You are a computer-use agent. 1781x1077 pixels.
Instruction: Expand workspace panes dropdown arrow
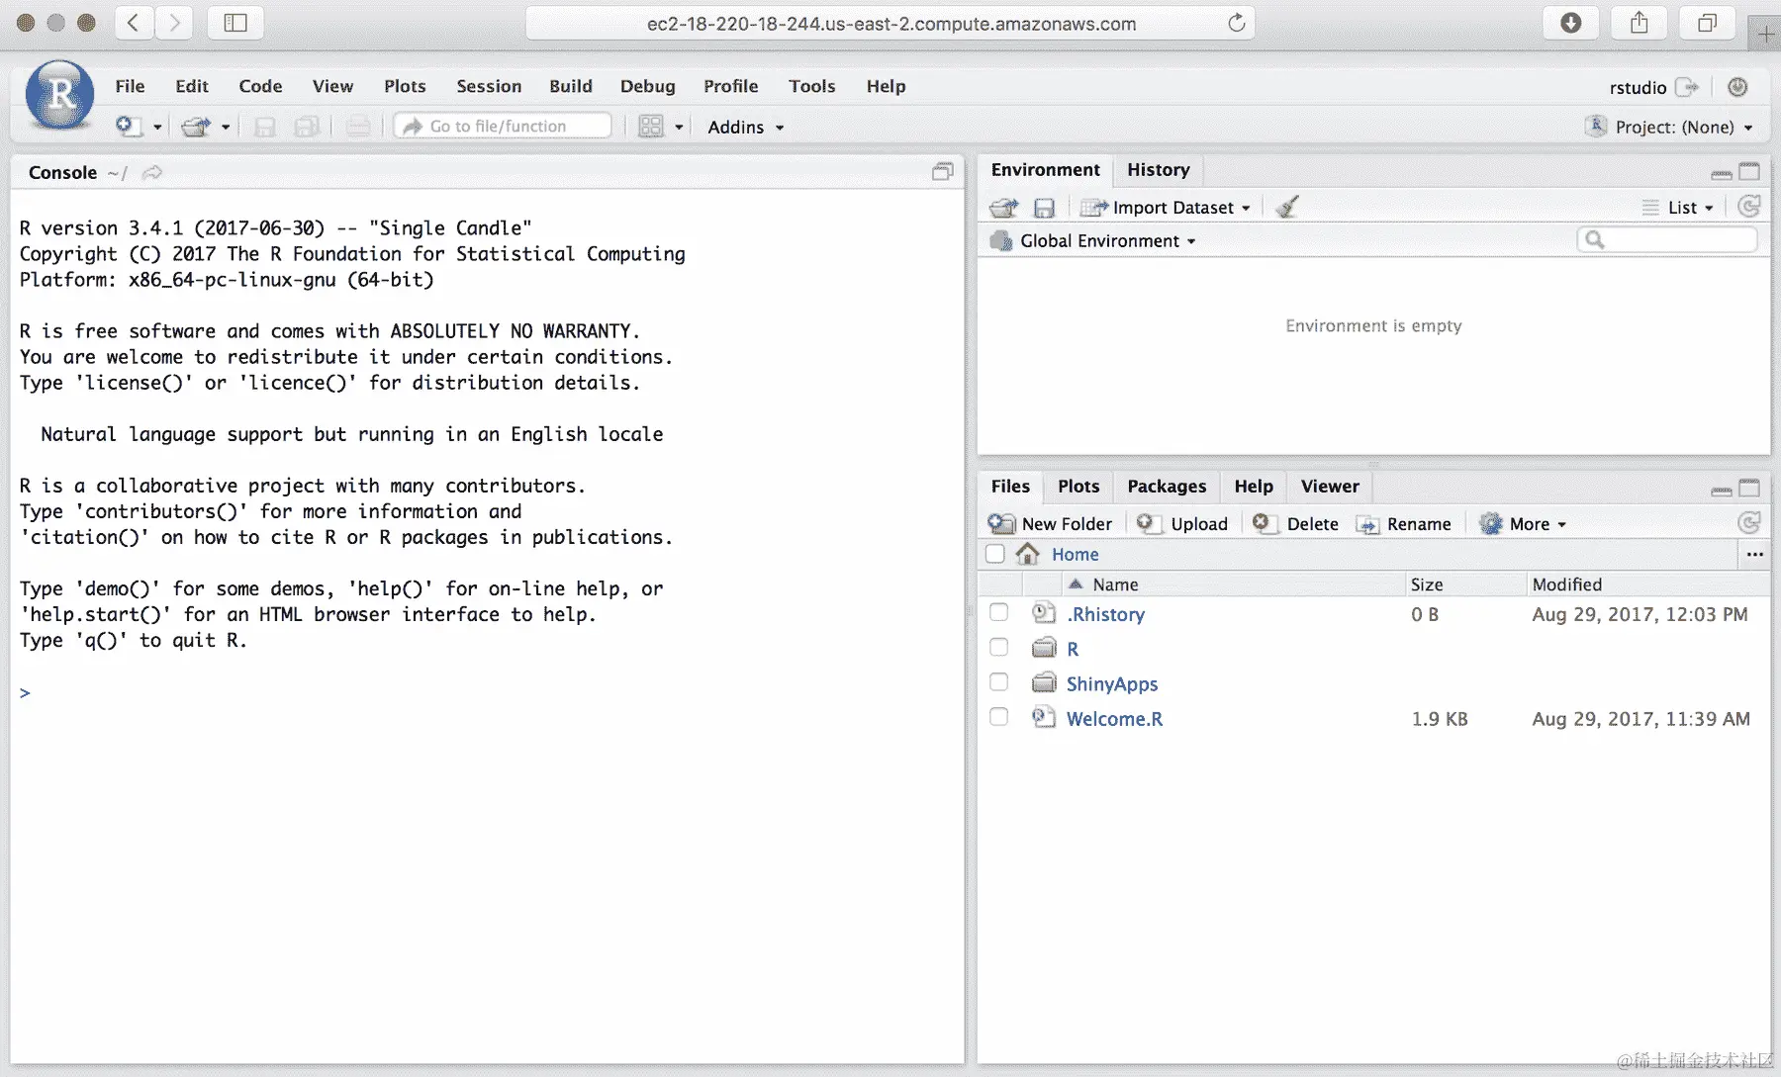click(x=679, y=128)
